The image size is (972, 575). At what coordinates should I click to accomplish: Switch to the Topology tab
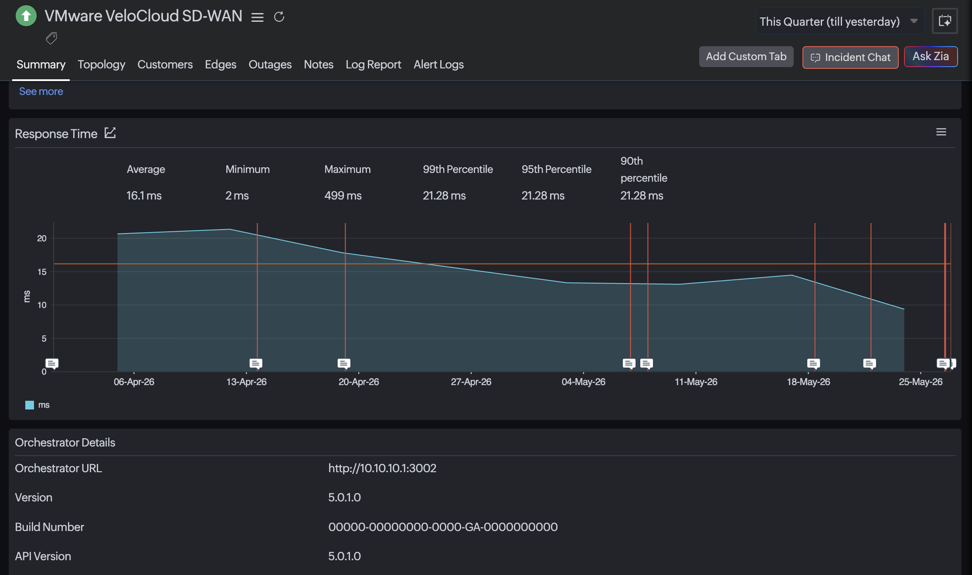[x=101, y=64]
